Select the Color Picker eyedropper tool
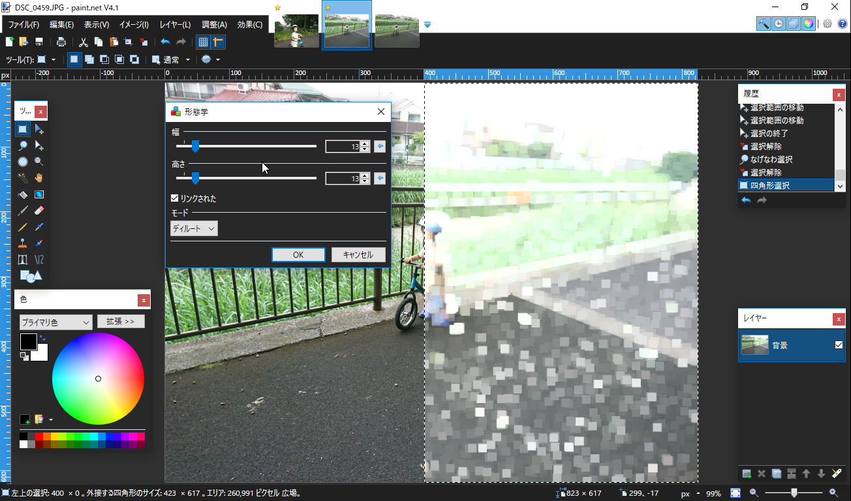The width and height of the screenshot is (851, 501). click(x=39, y=227)
